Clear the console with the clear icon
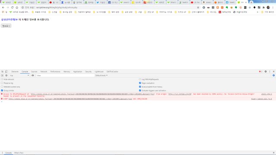Screen dimensions: 276x155 click(x=6, y=75)
